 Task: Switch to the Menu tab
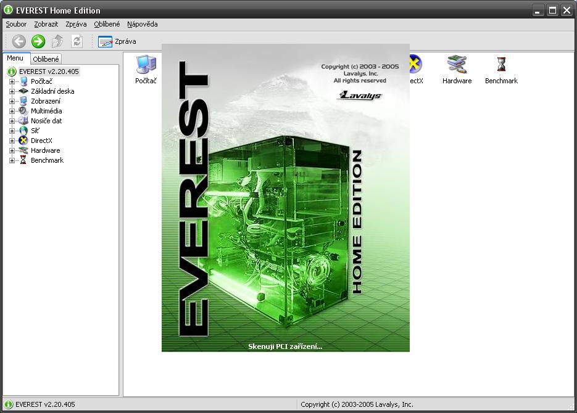(x=15, y=58)
